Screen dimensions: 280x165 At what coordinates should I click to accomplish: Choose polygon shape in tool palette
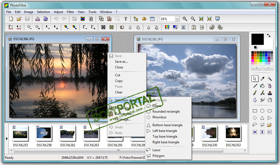click(x=262, y=125)
